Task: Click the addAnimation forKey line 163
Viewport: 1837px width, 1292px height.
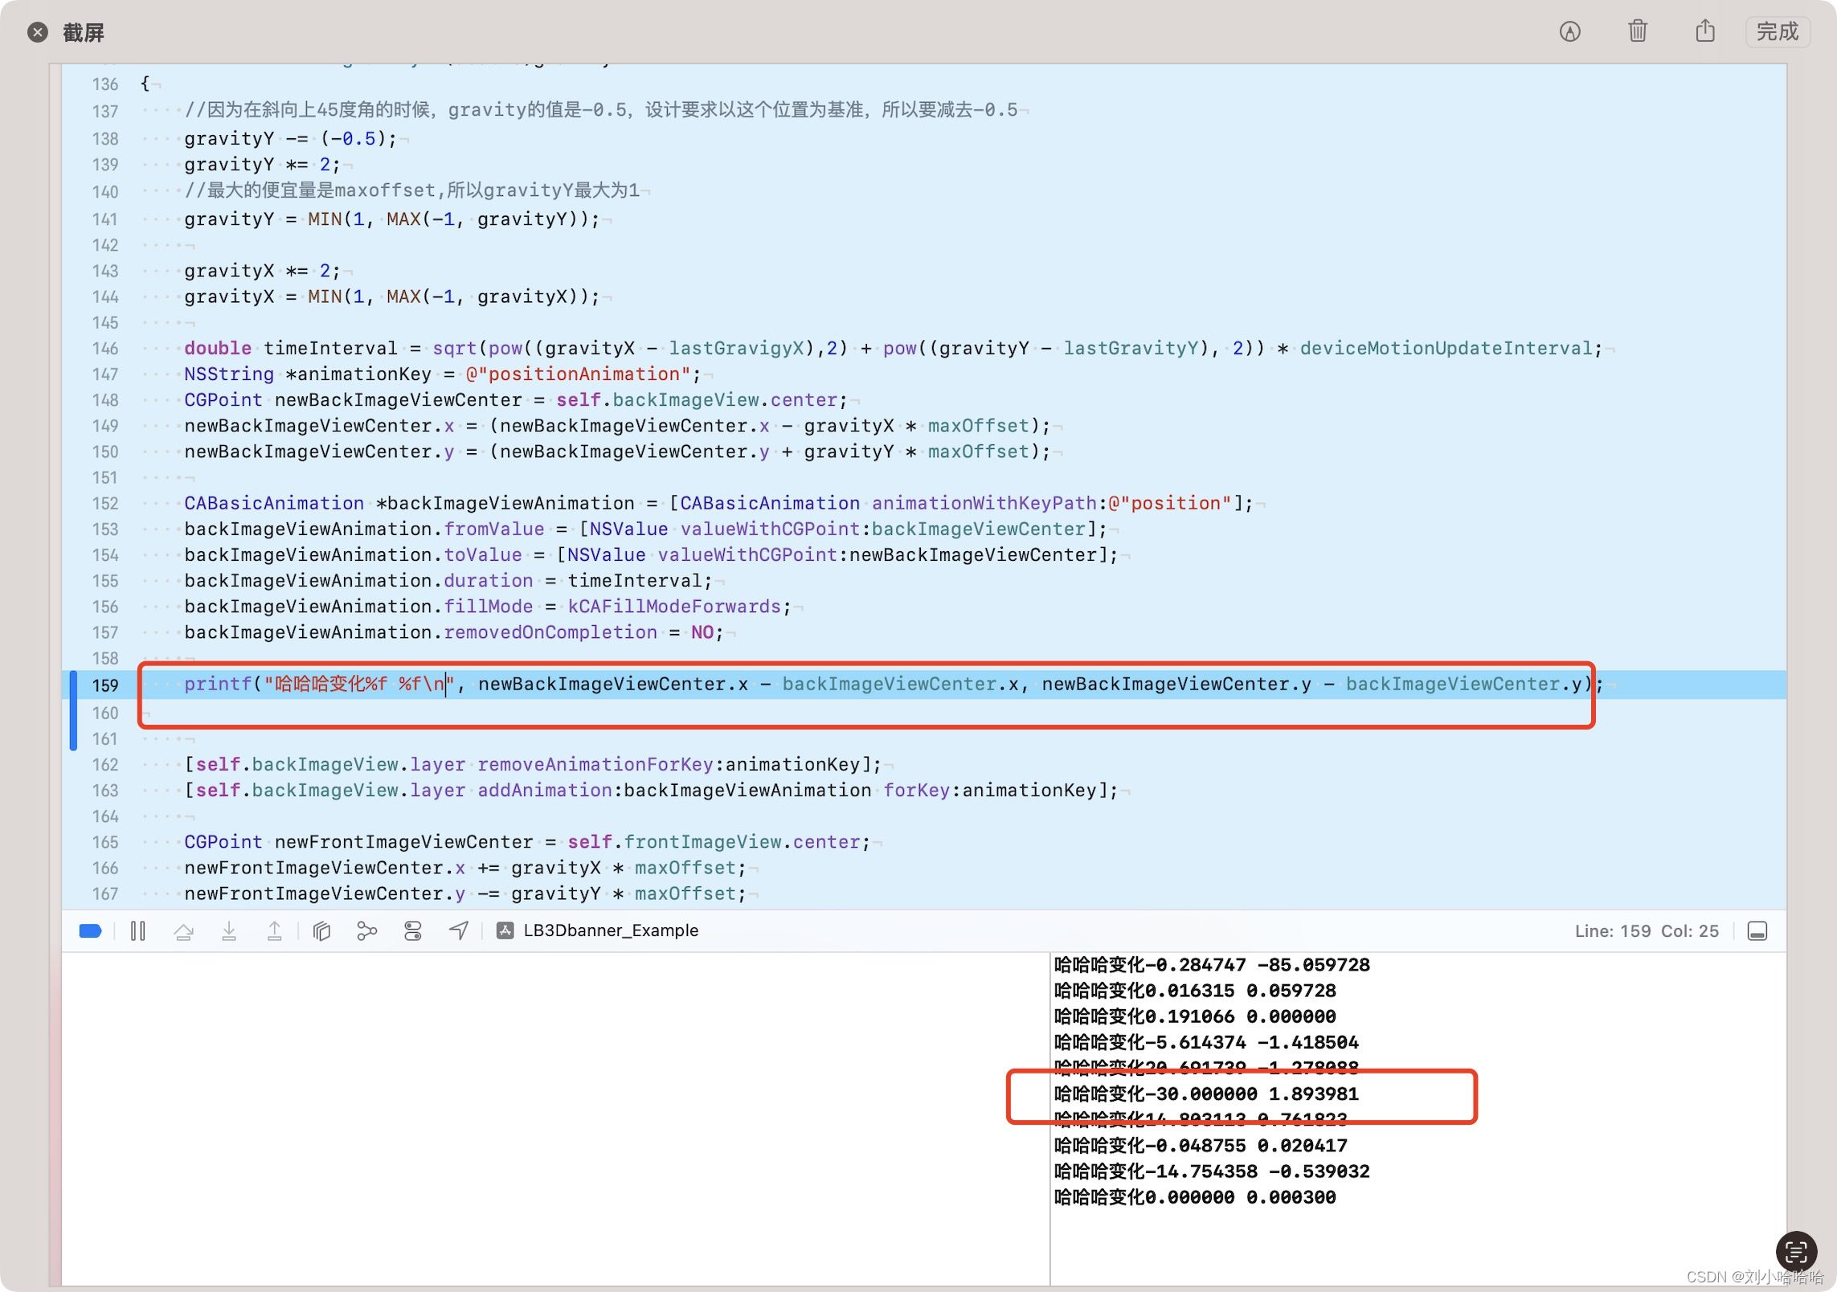Action: click(651, 790)
